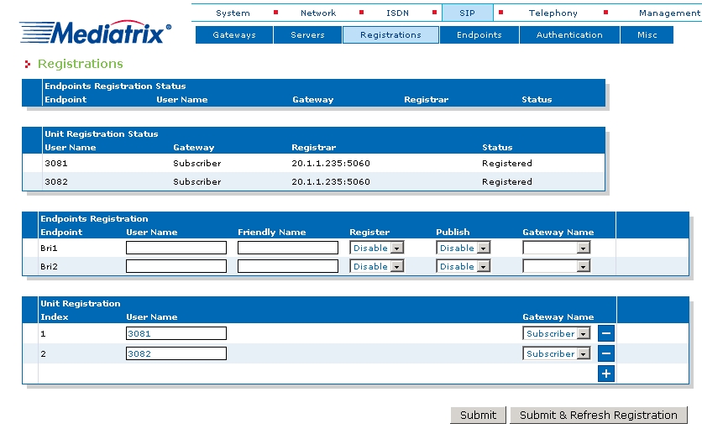
Task: Open the SIP menu
Action: pyautogui.click(x=468, y=13)
